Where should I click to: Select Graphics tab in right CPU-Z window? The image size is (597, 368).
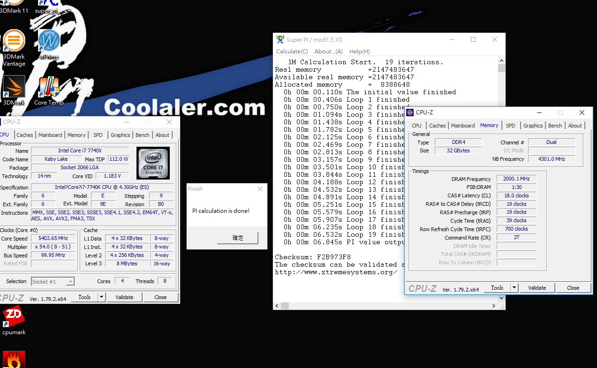coord(533,126)
